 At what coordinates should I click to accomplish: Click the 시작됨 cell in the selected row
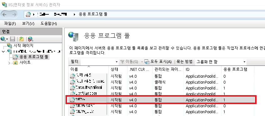[x=116, y=100]
